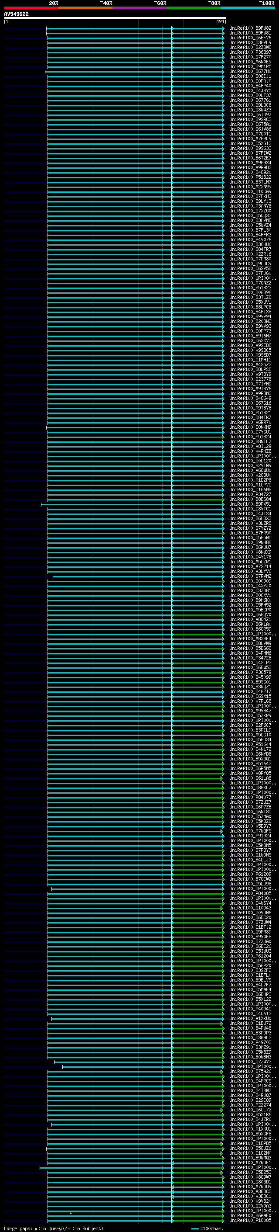279x1232 pixels.
Task: Select hit label UniRef100_Q9SRC3
Action: pyautogui.click(x=250, y=120)
